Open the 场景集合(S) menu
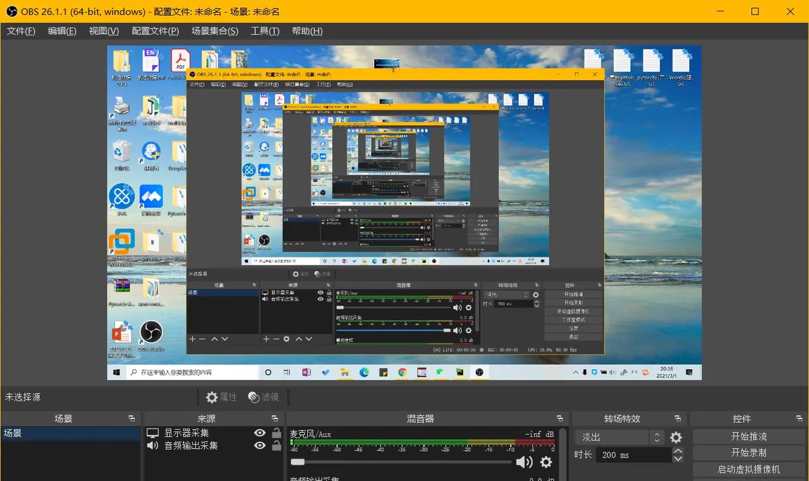This screenshot has height=481, width=809. (x=214, y=31)
